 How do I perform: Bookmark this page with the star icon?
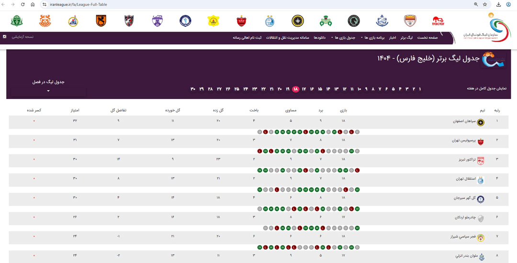tap(485, 4)
